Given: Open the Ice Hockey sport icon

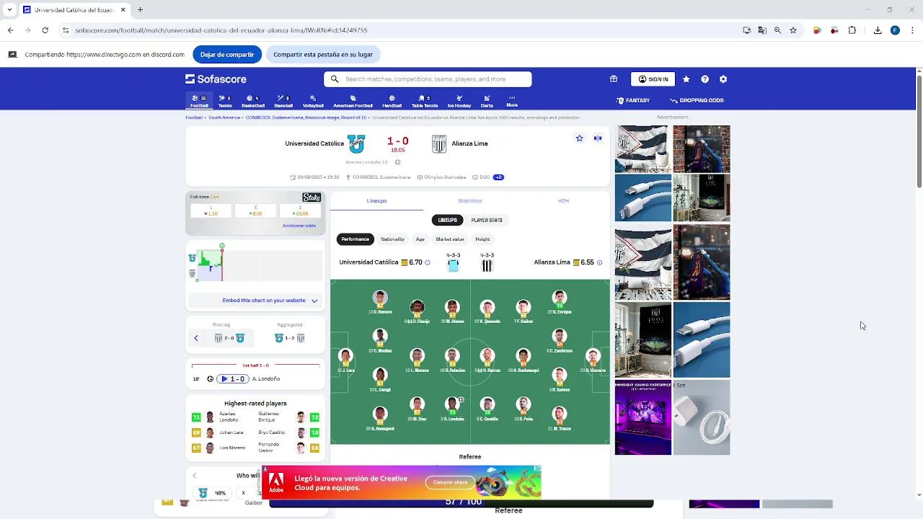Looking at the screenshot, I should [x=459, y=101].
